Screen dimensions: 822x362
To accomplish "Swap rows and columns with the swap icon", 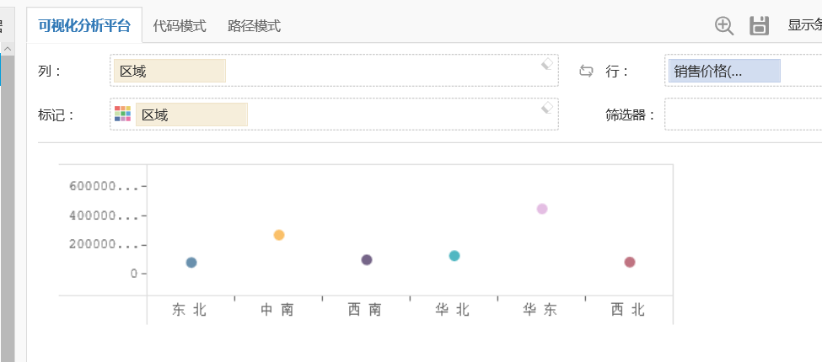I will 586,71.
